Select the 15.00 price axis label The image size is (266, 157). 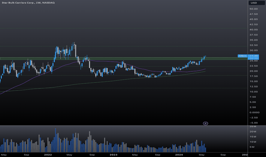coord(253,81)
